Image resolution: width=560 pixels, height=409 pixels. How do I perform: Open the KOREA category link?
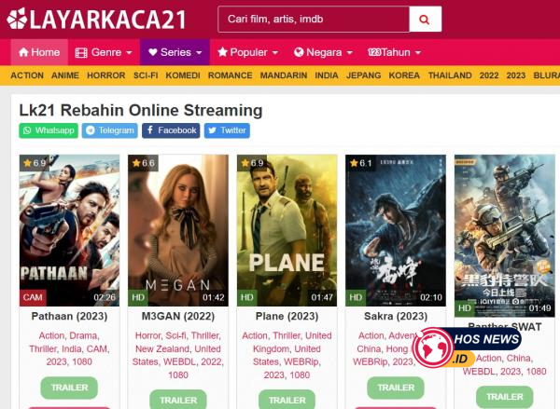point(404,75)
